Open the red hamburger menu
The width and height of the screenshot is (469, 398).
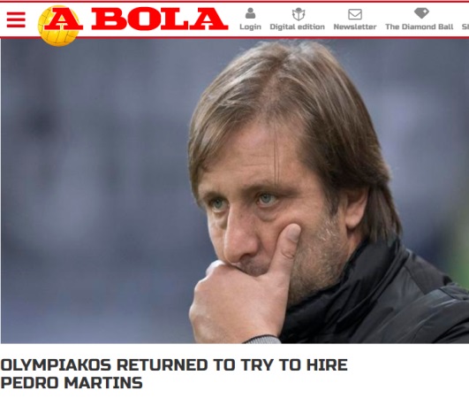(x=16, y=19)
